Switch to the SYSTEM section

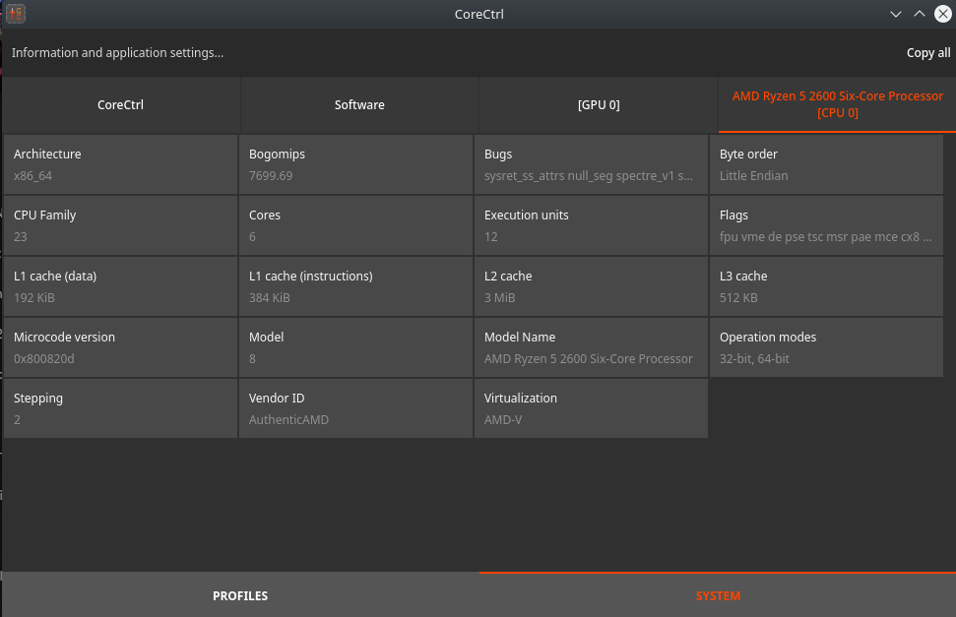pyautogui.click(x=718, y=595)
